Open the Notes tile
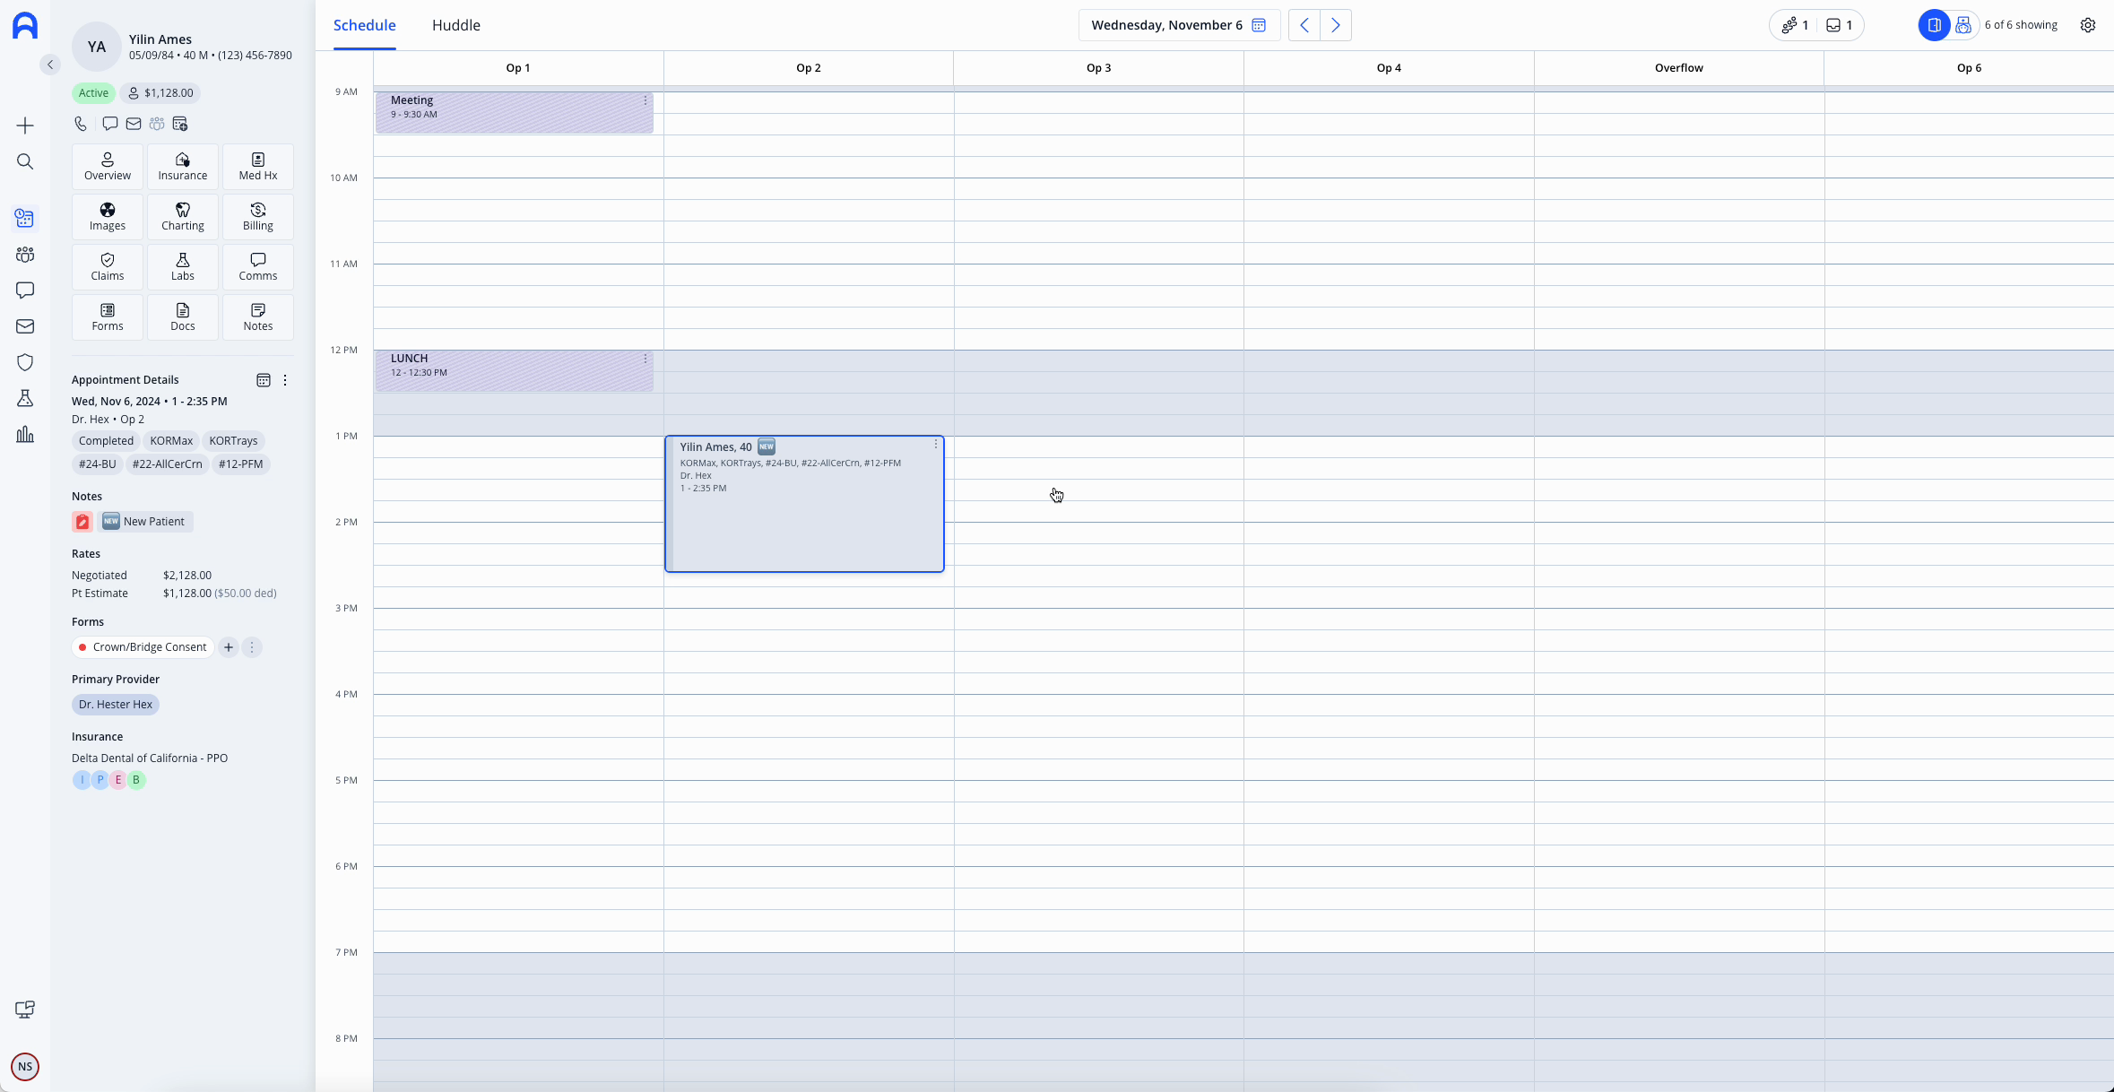The height and width of the screenshot is (1092, 2114). coord(258,317)
